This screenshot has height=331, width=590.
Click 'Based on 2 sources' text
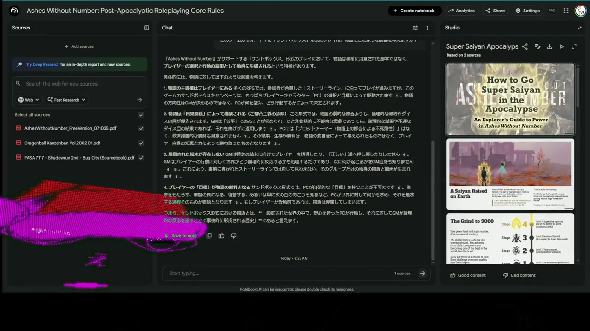[x=463, y=55]
